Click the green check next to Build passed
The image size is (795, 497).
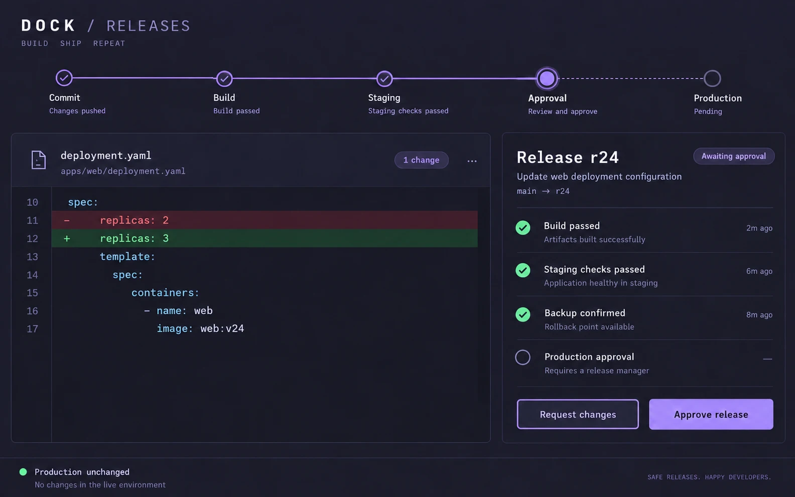point(523,228)
